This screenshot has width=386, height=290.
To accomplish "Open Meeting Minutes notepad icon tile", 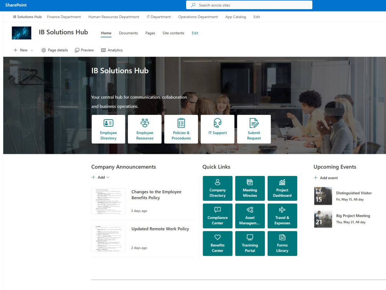I will point(250,182).
